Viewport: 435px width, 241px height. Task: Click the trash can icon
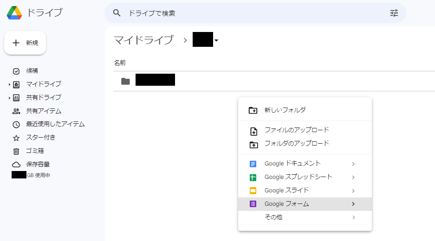tap(16, 151)
